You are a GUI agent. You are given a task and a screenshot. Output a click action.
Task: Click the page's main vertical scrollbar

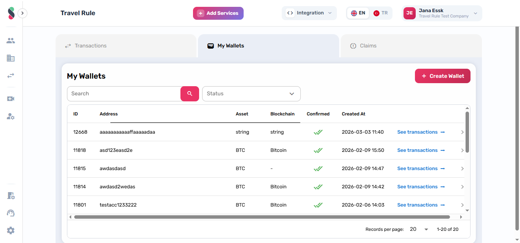tap(517, 128)
